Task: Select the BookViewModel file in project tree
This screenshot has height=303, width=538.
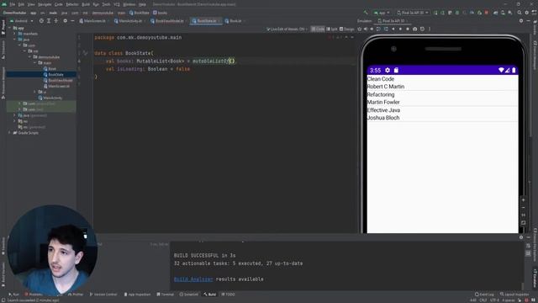Action: [x=58, y=81]
